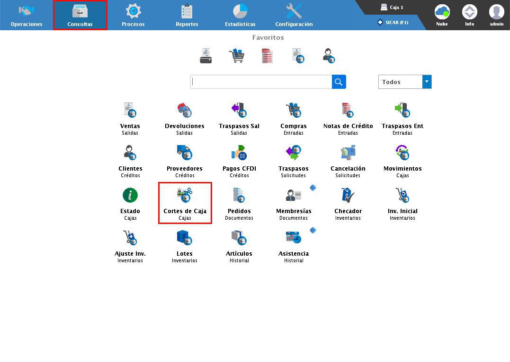Open the Ventas Salidas query icon
The height and width of the screenshot is (362, 510).
pos(130,111)
